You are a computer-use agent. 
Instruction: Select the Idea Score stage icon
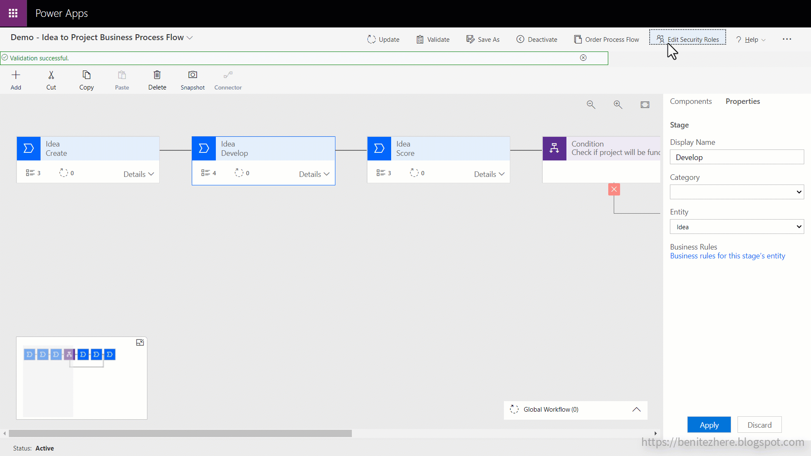click(x=379, y=149)
